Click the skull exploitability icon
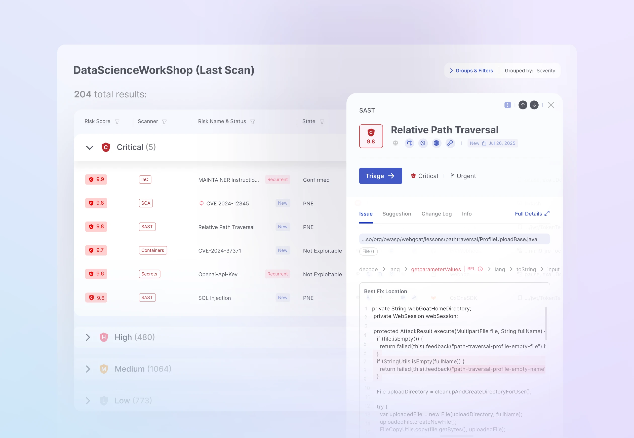634x438 pixels. tap(395, 143)
